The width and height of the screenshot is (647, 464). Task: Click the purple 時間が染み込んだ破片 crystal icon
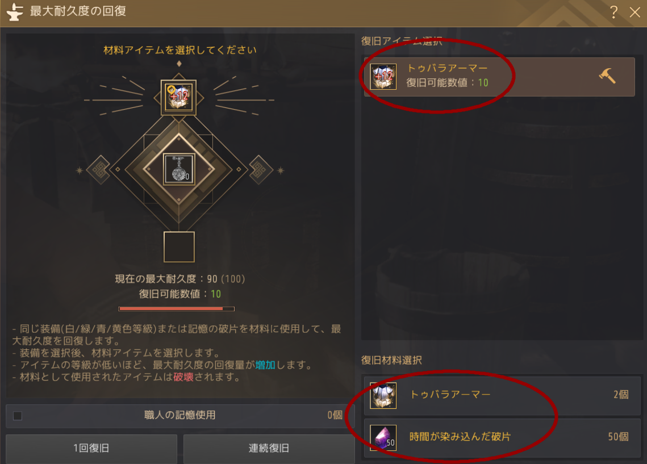point(383,438)
